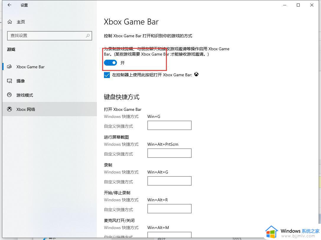
Task: Uncheck the controller button checkbox
Action: (x=107, y=75)
